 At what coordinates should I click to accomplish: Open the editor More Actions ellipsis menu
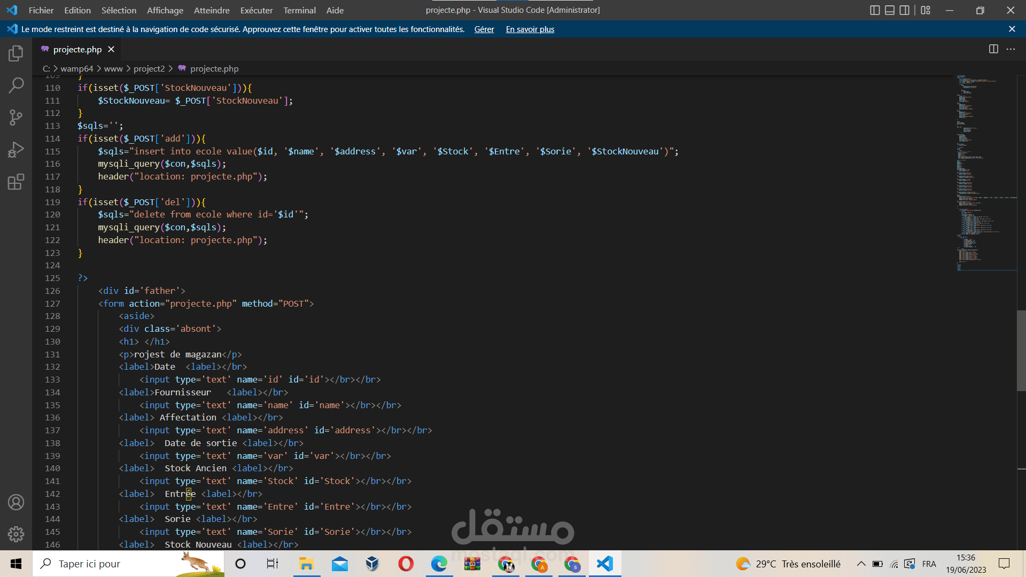tap(1011, 49)
